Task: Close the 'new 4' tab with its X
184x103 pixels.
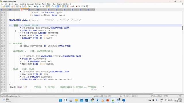Action: (x=27, y=9)
